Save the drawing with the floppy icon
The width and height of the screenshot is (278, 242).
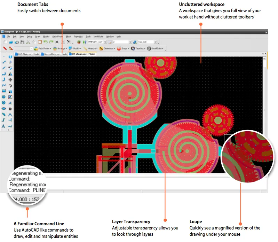click(x=22, y=42)
